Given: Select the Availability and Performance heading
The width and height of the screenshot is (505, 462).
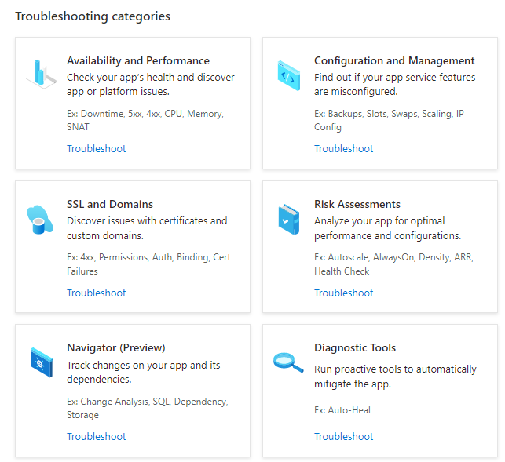Looking at the screenshot, I should [x=138, y=60].
